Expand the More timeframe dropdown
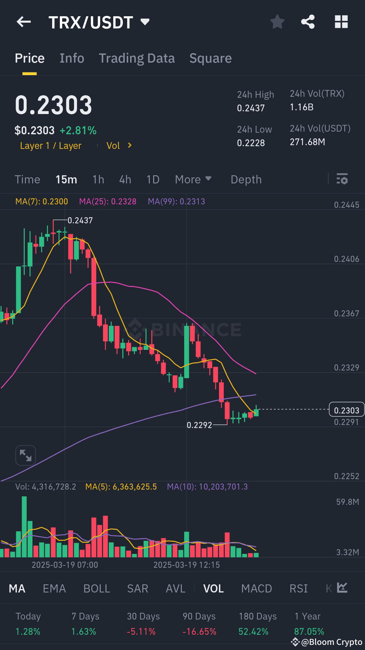This screenshot has width=365, height=650. click(193, 179)
